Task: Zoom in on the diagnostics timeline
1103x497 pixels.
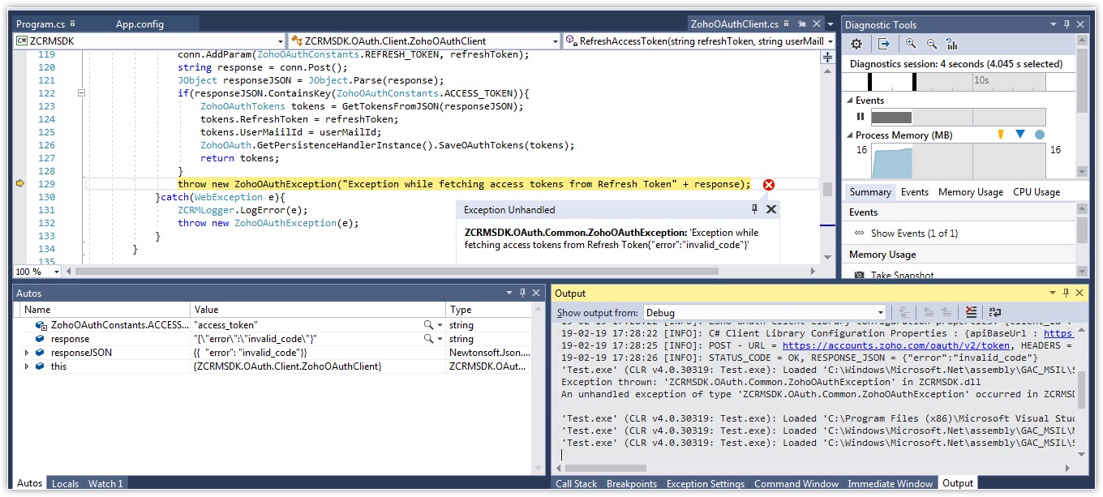Action: (x=912, y=44)
